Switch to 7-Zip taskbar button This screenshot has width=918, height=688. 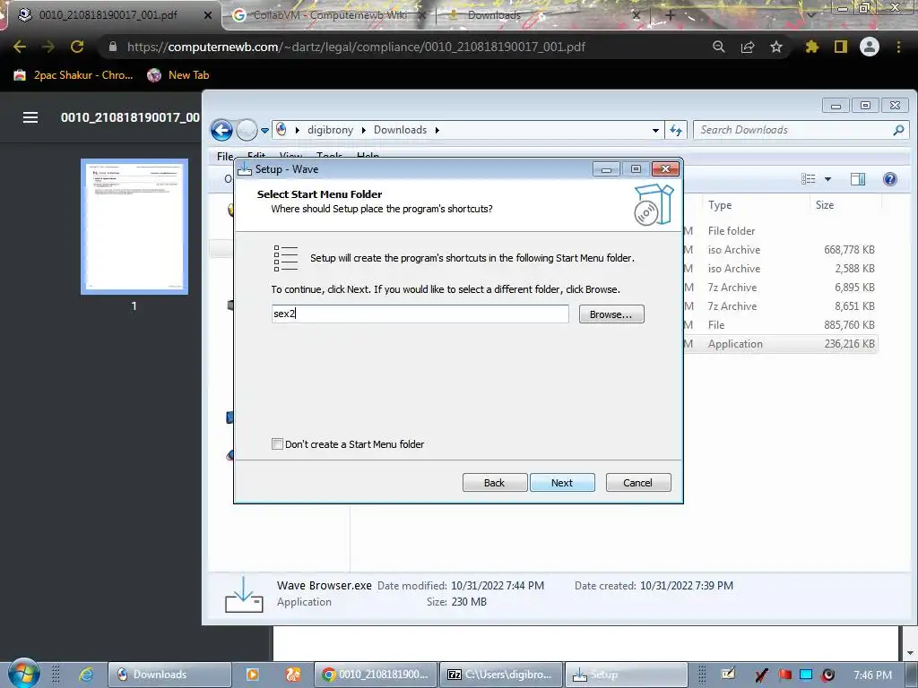click(501, 675)
